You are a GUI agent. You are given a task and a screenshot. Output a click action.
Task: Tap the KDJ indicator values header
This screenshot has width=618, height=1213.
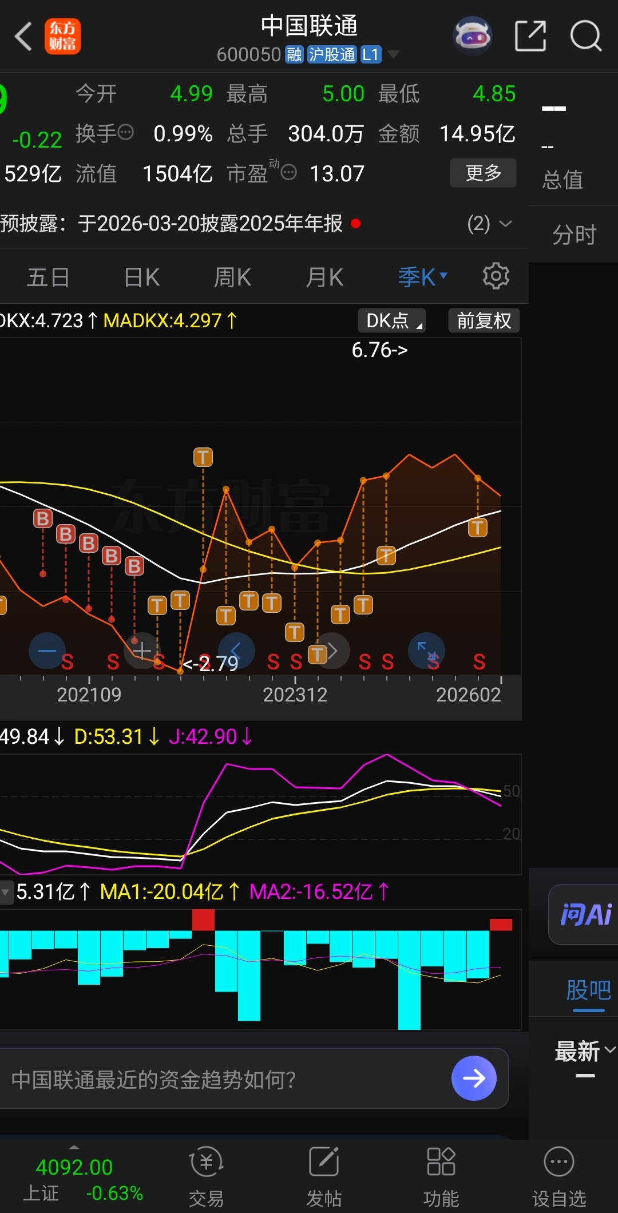click(126, 736)
